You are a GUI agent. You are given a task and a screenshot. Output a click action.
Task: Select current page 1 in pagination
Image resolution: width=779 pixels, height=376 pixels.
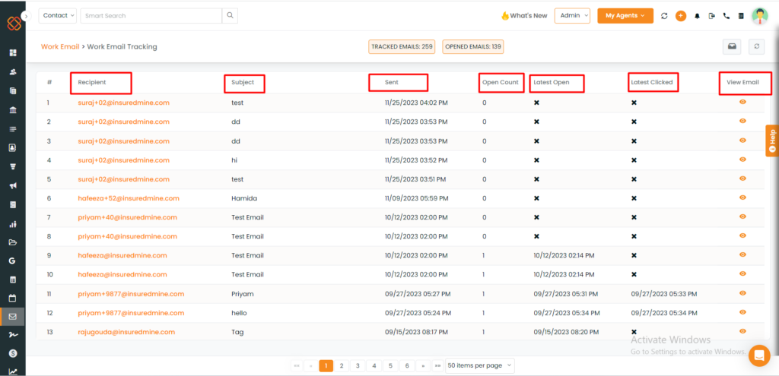326,365
